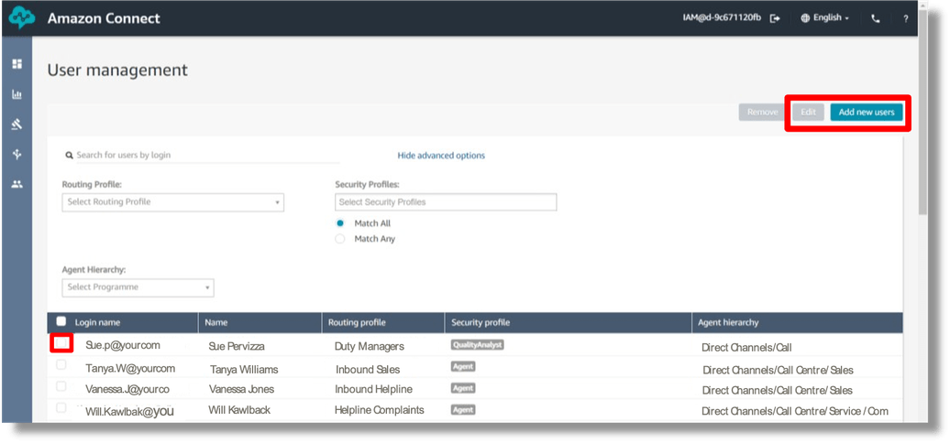Open the Dashboard icon in the sidebar
This screenshot has height=443, width=950.
click(x=17, y=64)
